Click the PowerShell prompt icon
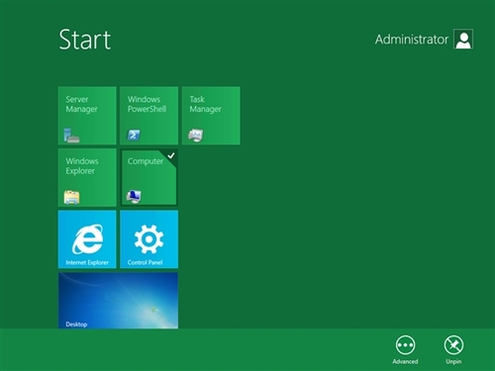This screenshot has width=495, height=371. click(x=134, y=135)
